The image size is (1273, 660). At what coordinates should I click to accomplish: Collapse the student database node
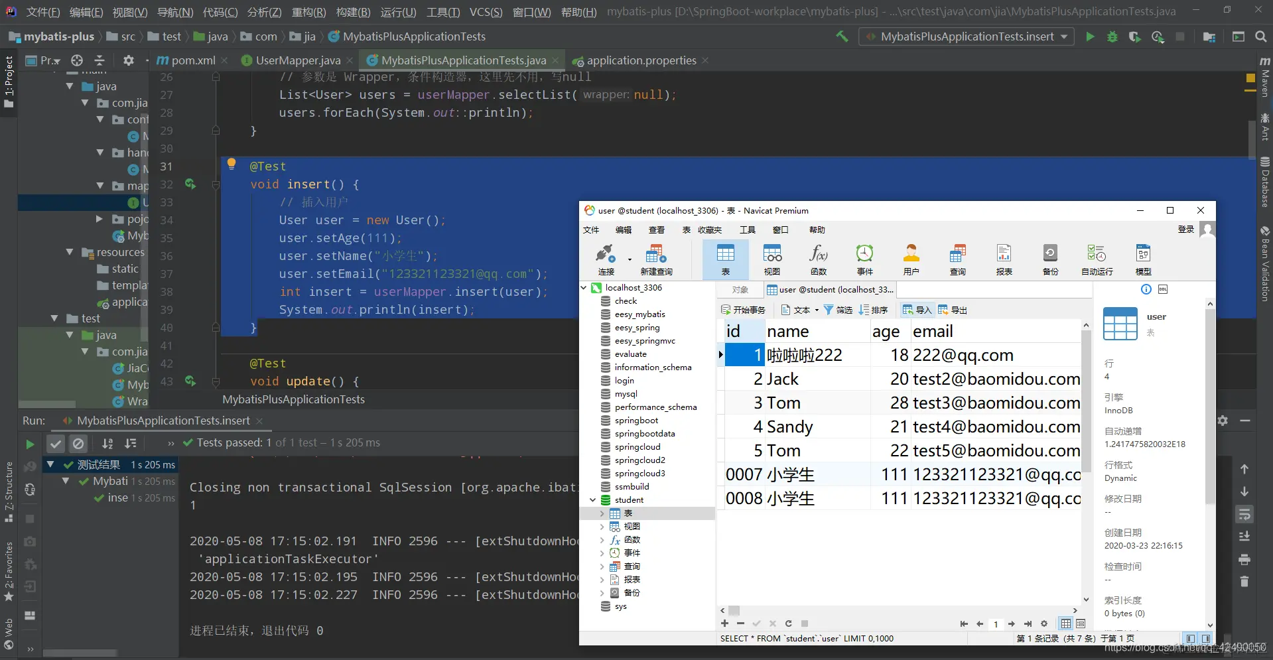click(593, 500)
